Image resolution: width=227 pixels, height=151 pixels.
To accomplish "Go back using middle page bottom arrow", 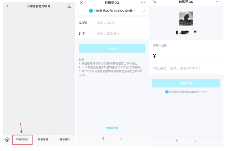I will (103, 138).
